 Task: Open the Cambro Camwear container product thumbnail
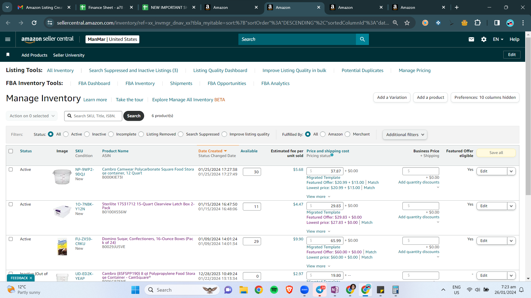point(62,177)
